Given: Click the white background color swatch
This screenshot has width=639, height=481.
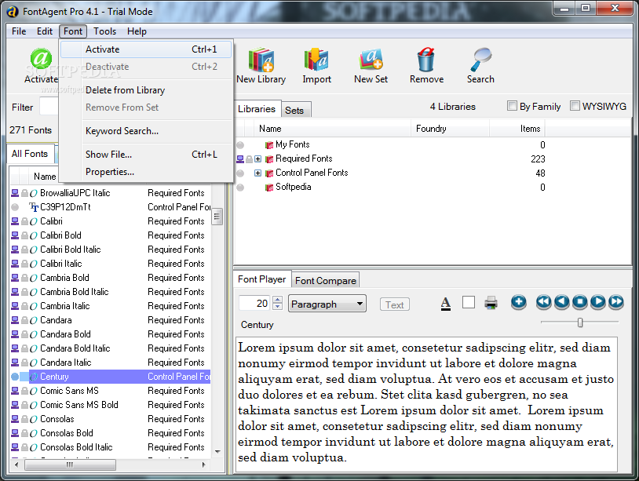Looking at the screenshot, I should (x=469, y=303).
